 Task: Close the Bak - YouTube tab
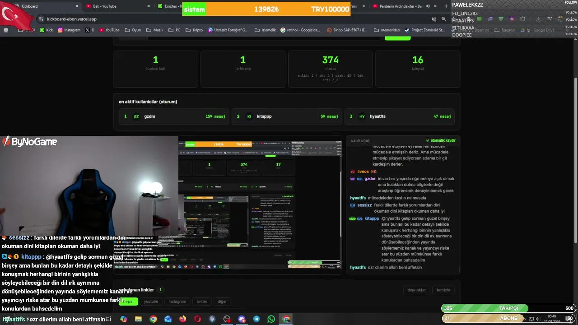pyautogui.click(x=149, y=6)
